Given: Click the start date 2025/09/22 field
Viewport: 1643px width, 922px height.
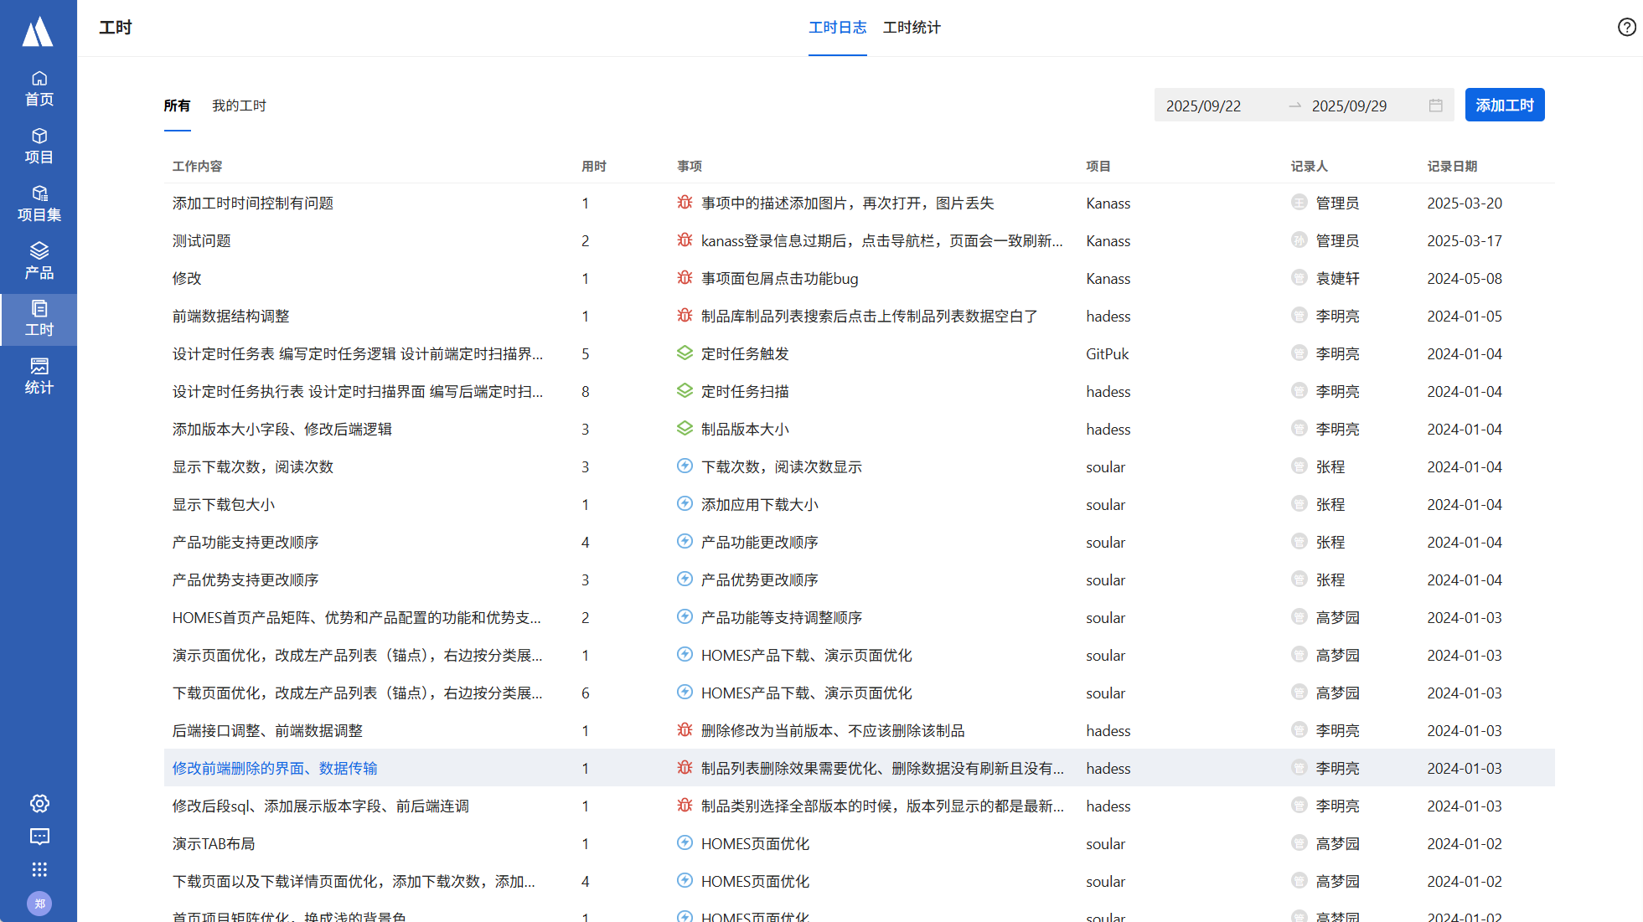Looking at the screenshot, I should tap(1204, 106).
